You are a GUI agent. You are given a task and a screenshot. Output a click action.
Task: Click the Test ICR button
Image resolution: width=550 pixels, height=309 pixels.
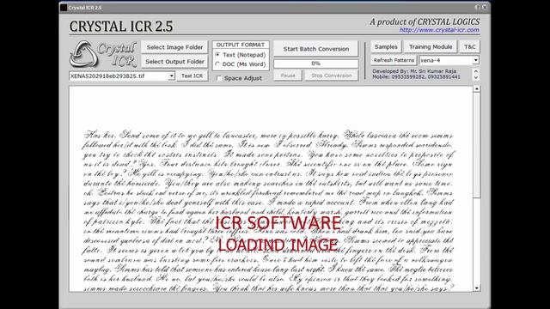[192, 76]
